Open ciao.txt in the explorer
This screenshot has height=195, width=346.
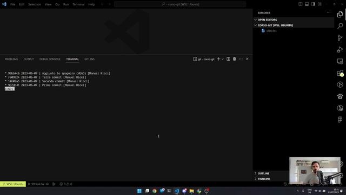coord(271,31)
